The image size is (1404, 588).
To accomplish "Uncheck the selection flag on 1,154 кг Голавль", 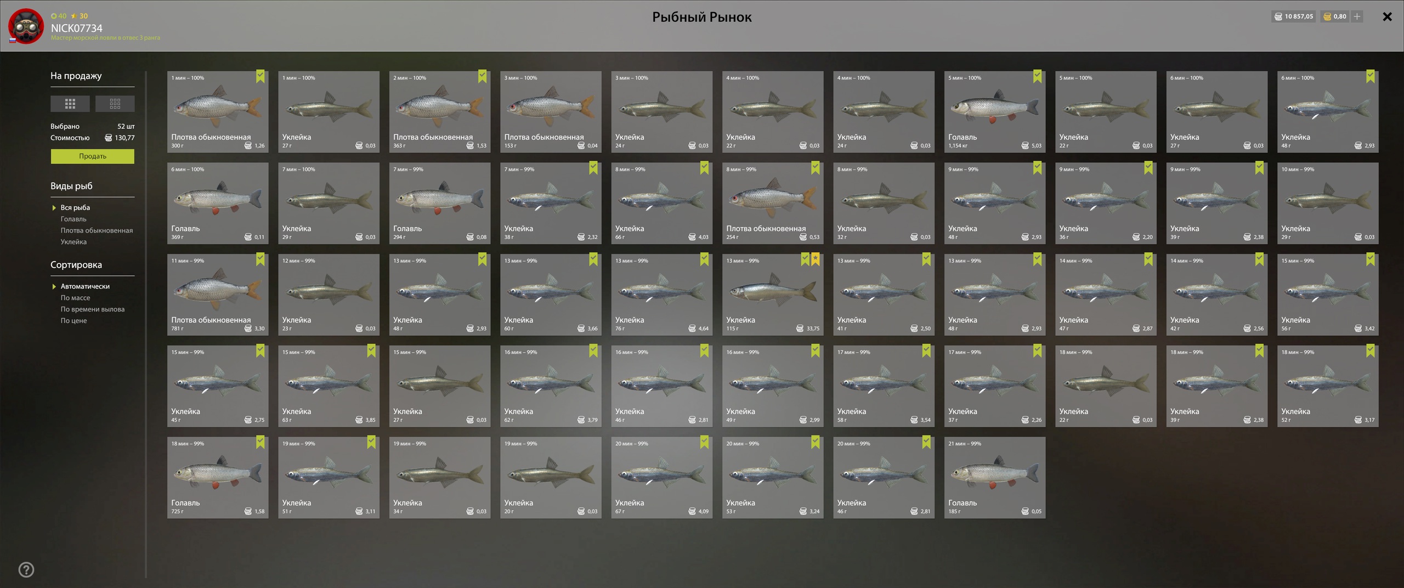I will [1037, 77].
